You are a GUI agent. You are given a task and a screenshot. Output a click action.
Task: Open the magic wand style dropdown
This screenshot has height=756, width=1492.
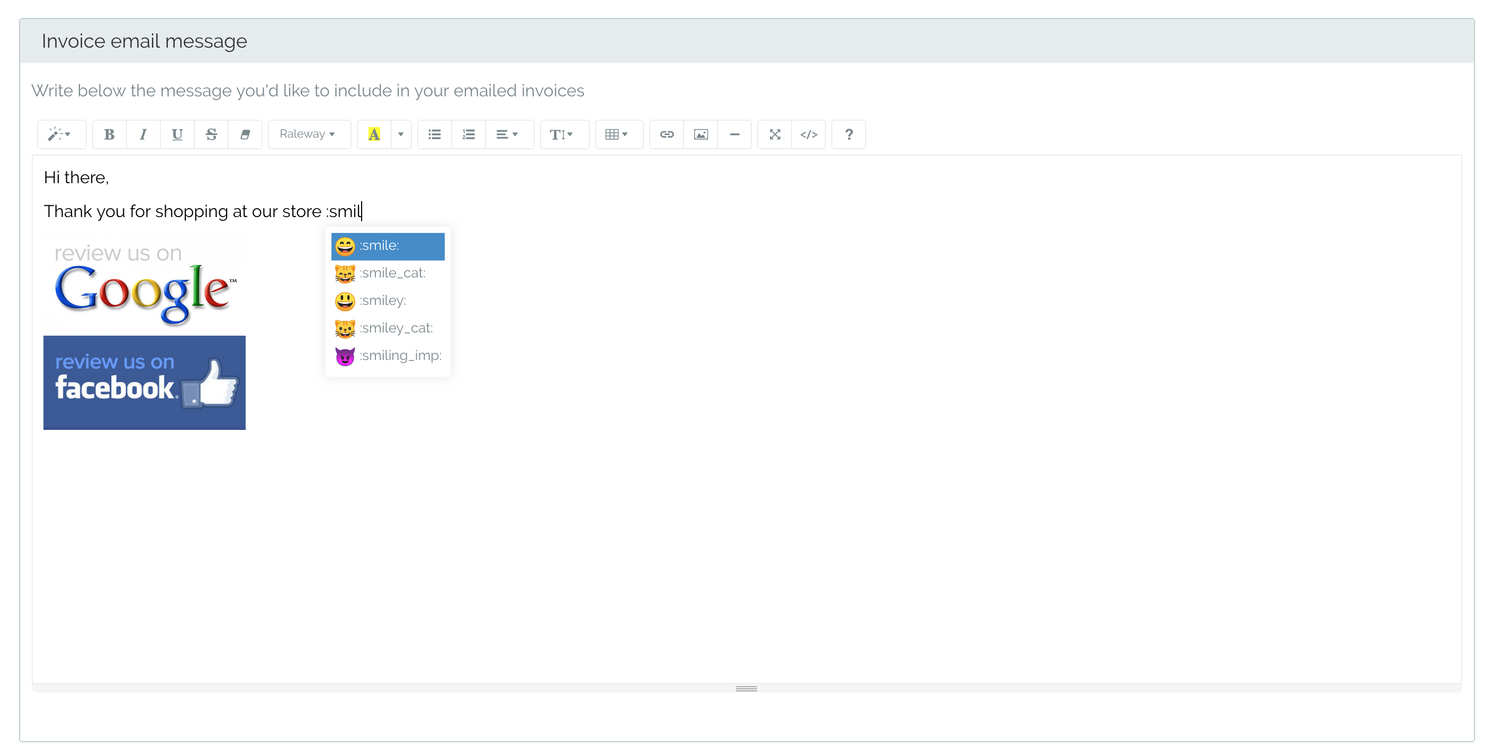61,134
